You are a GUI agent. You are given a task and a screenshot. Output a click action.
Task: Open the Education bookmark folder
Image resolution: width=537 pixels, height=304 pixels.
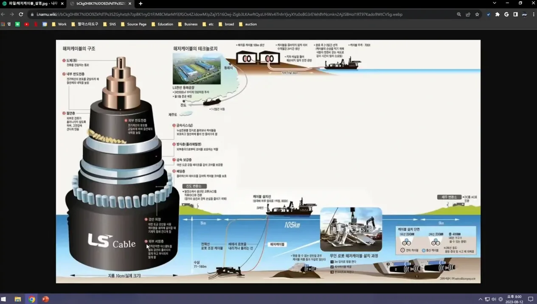(162, 24)
